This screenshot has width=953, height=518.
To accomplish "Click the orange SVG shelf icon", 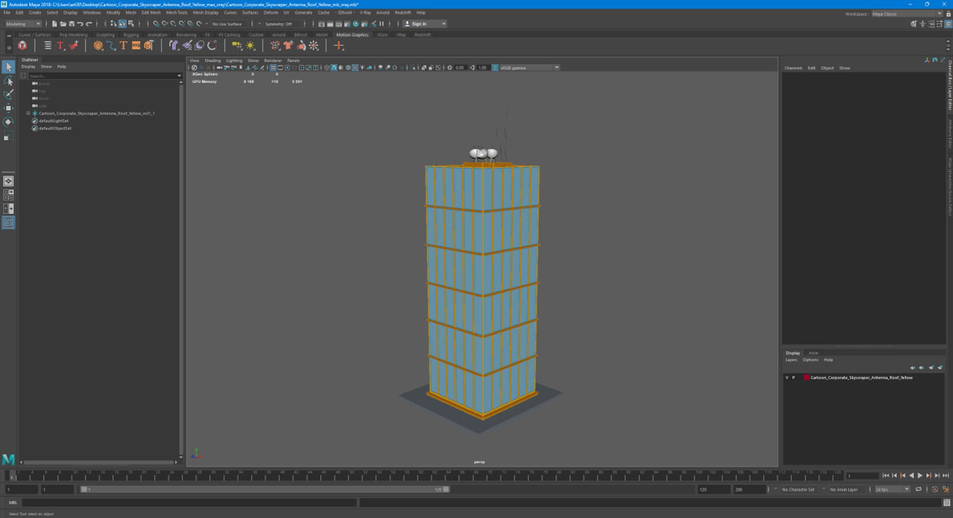I will click(x=136, y=46).
